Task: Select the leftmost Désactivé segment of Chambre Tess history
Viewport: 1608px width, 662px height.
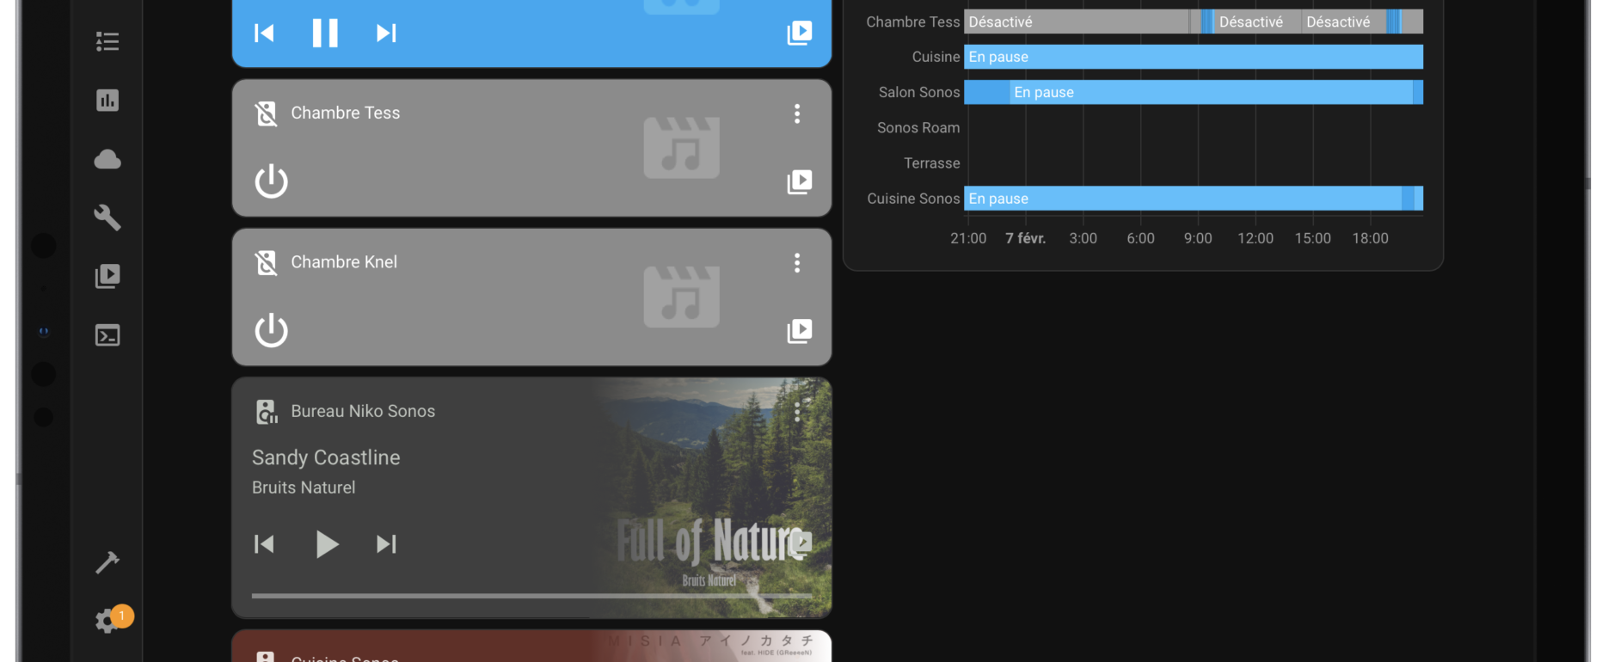Action: (x=1077, y=21)
